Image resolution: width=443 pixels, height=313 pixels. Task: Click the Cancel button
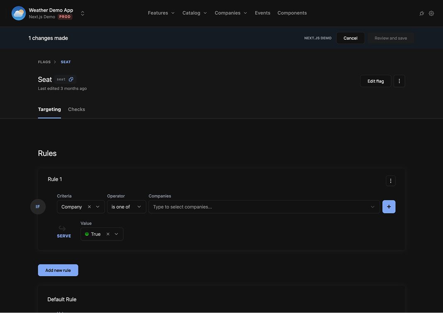350,38
